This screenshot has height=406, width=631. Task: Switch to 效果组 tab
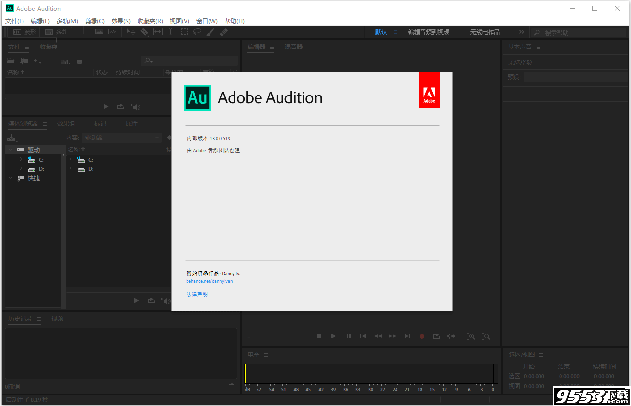pyautogui.click(x=66, y=124)
